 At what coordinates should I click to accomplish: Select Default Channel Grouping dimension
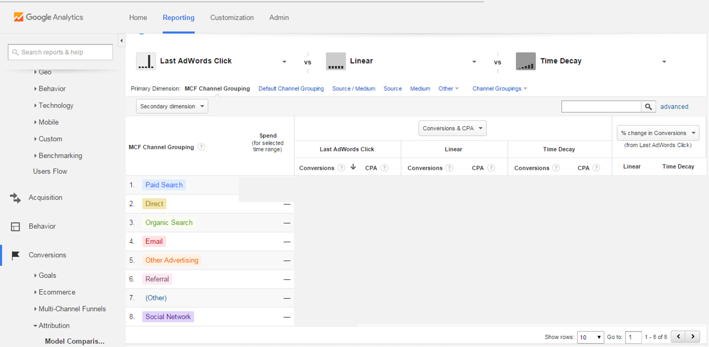pos(291,89)
